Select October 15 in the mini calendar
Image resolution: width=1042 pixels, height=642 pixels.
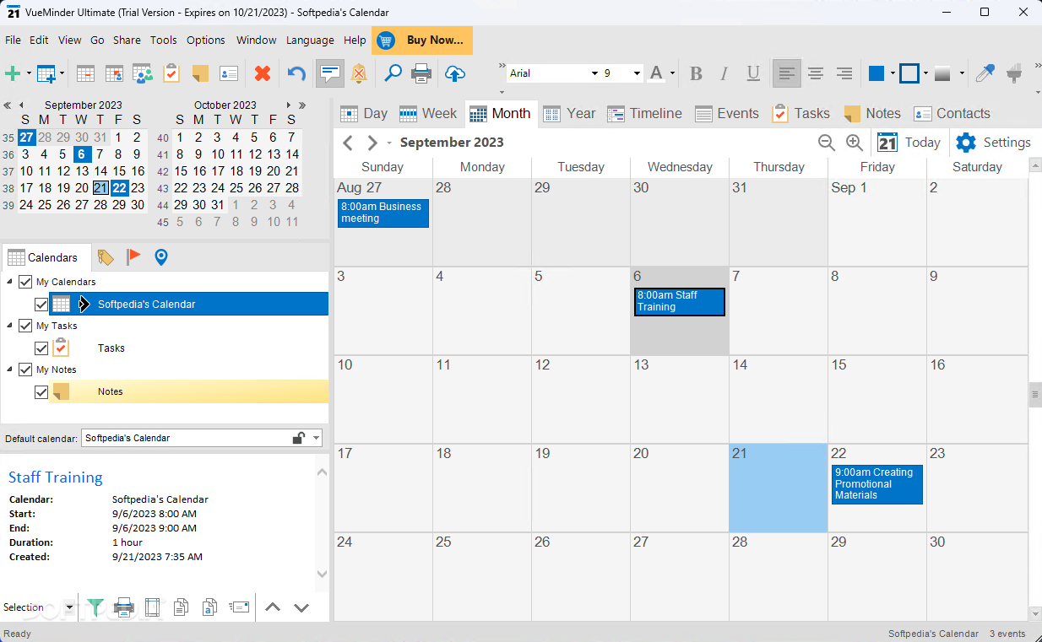(181, 171)
